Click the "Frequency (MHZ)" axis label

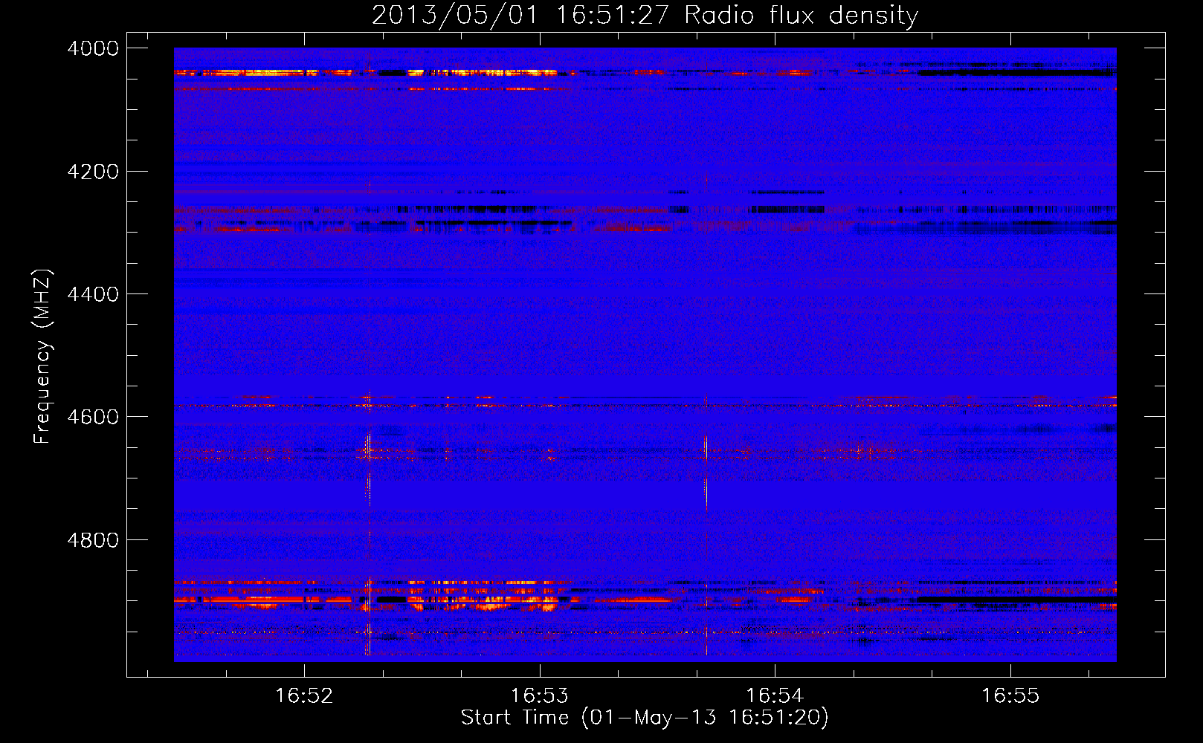coord(42,356)
